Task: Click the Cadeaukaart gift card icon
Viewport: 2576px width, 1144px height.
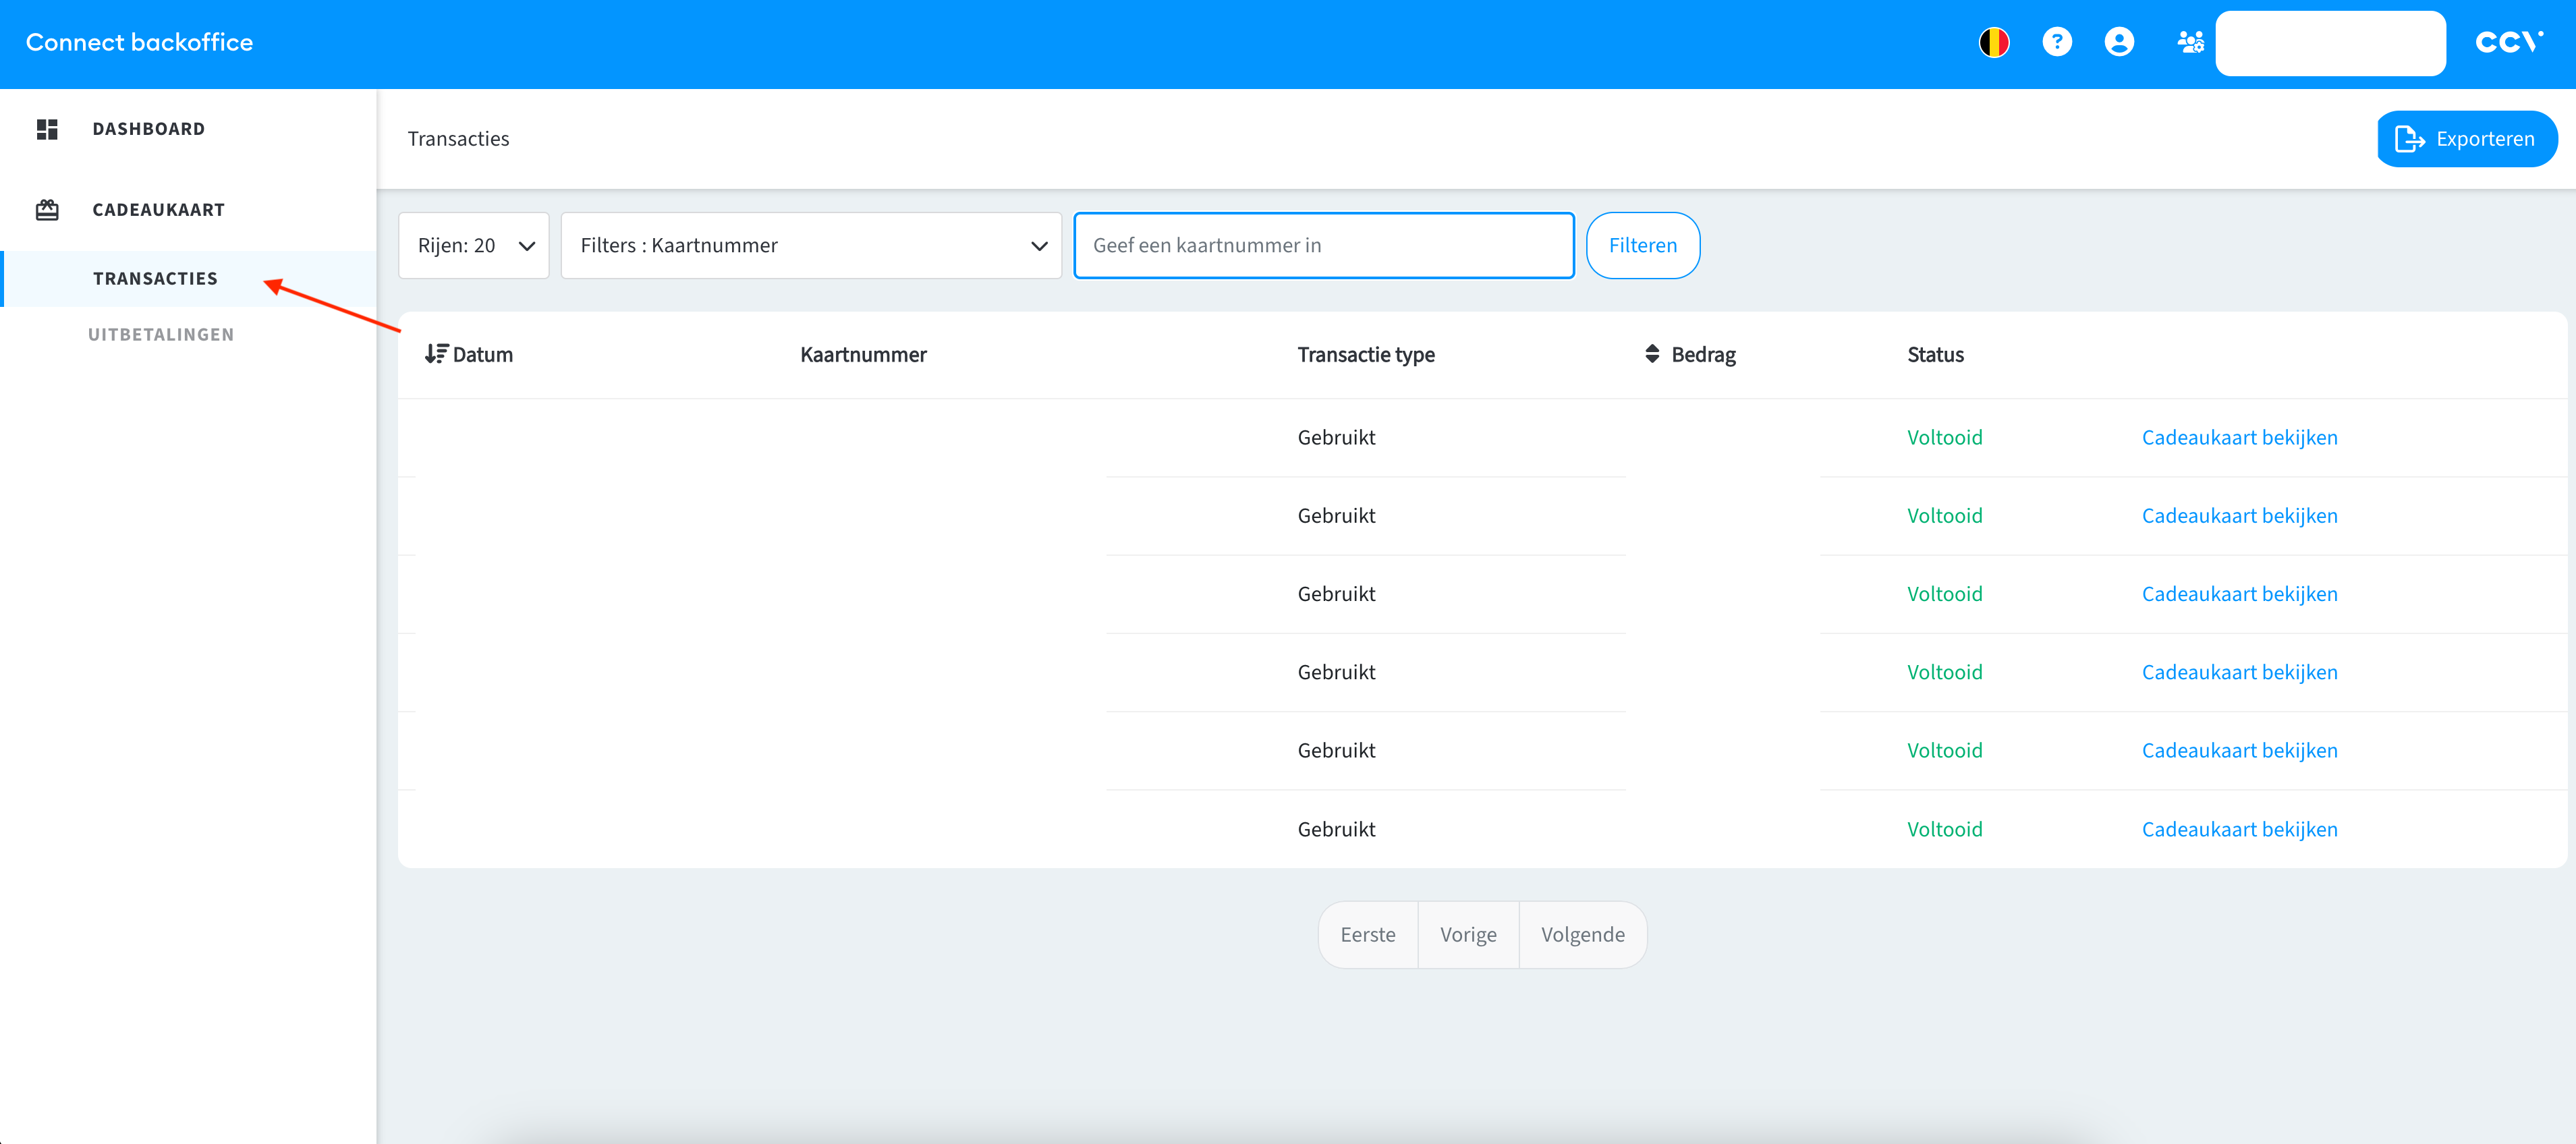Action: (47, 210)
